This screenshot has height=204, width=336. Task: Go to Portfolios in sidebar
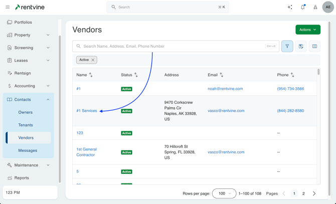tap(23, 22)
